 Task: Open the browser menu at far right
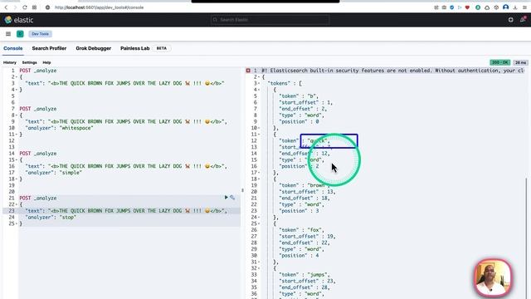(524, 7)
